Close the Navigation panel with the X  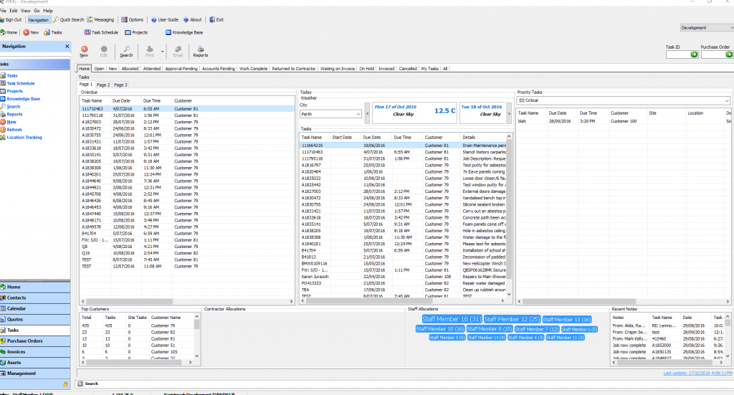67,46
